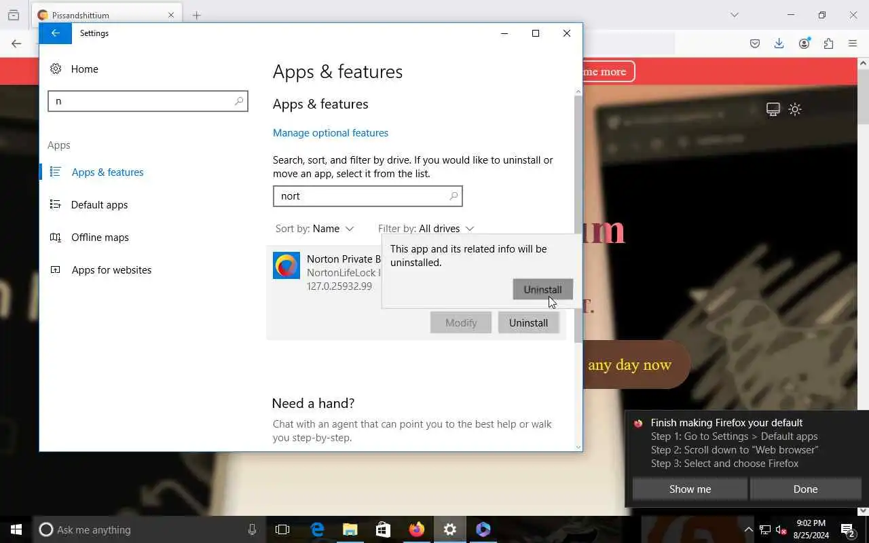This screenshot has width=869, height=543.
Task: Toggle sun light-mode icon on webpage
Action: pyautogui.click(x=795, y=109)
